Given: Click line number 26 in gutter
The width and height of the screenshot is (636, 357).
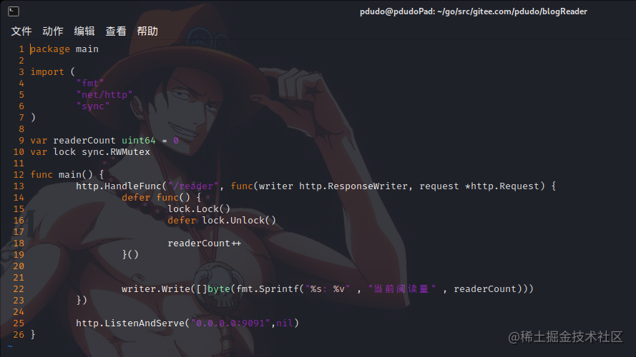Looking at the screenshot, I should coord(19,335).
